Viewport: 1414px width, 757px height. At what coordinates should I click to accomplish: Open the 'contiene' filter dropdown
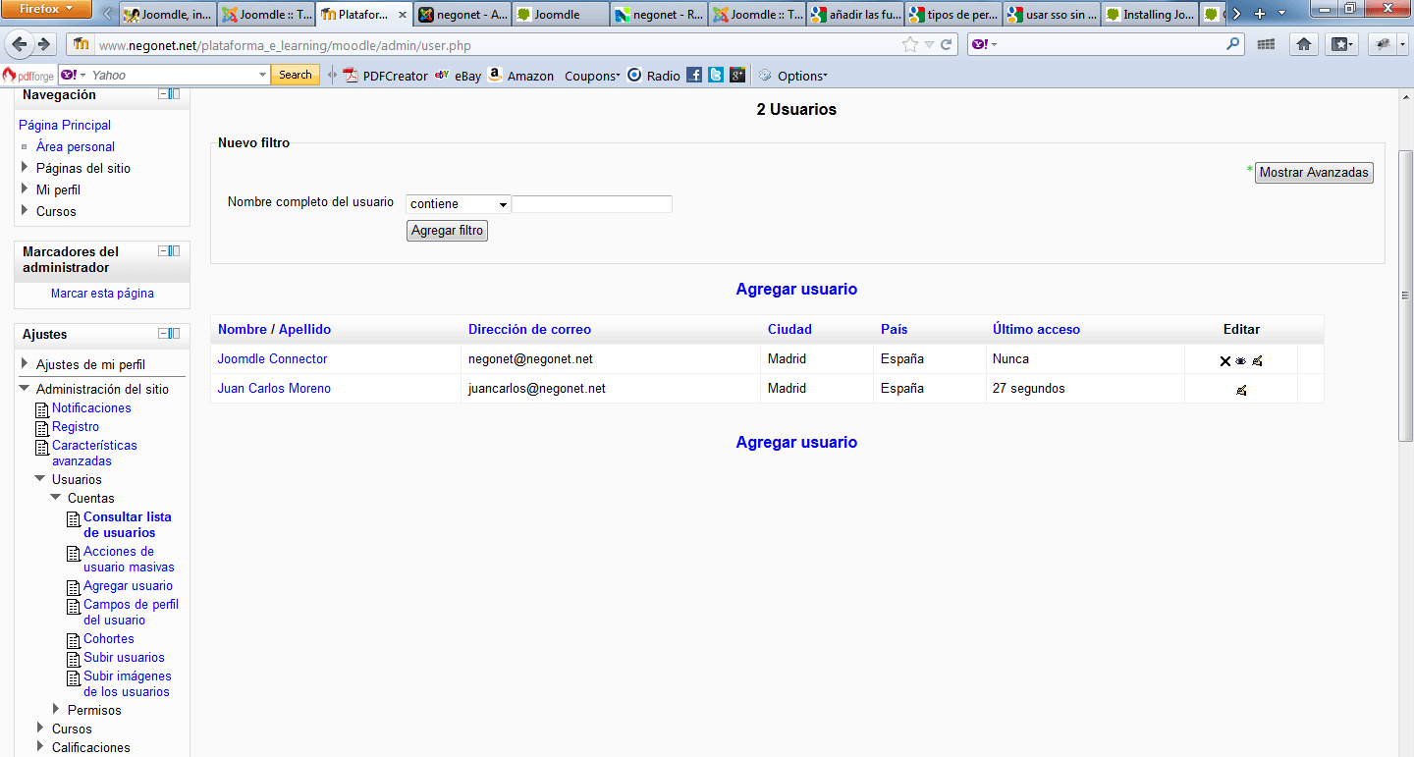coord(459,204)
